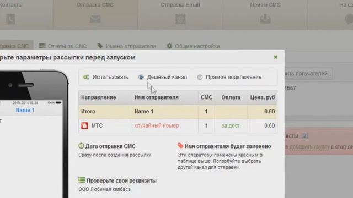This screenshot has height=198, width=353.
Task: Select the Дешёвый канал radio button
Action: (x=141, y=77)
